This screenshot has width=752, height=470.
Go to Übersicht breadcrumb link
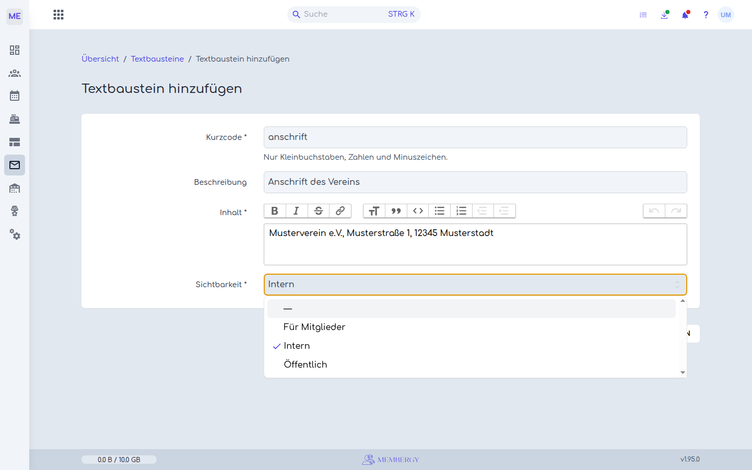100,59
